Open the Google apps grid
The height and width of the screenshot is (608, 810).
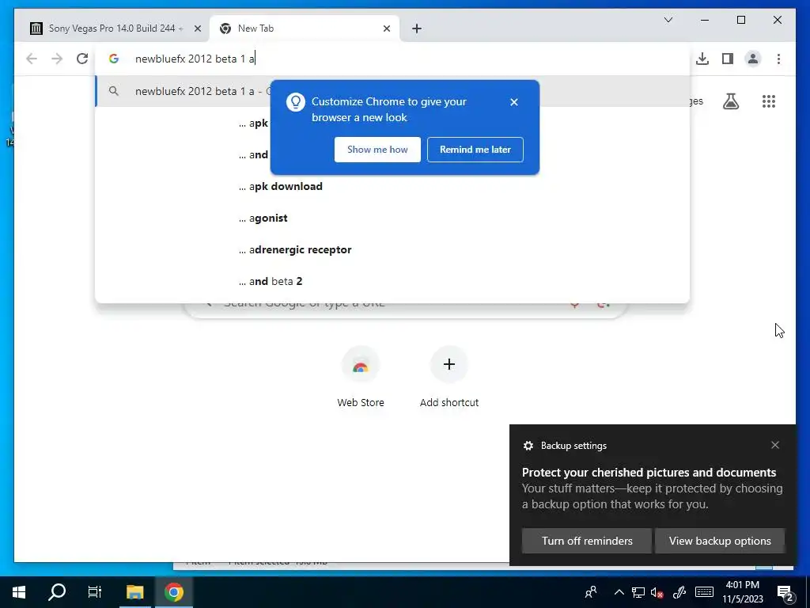click(x=769, y=101)
